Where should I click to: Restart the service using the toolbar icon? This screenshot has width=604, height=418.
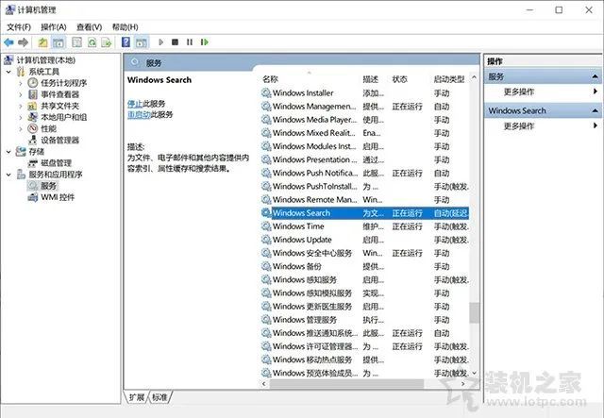click(204, 42)
